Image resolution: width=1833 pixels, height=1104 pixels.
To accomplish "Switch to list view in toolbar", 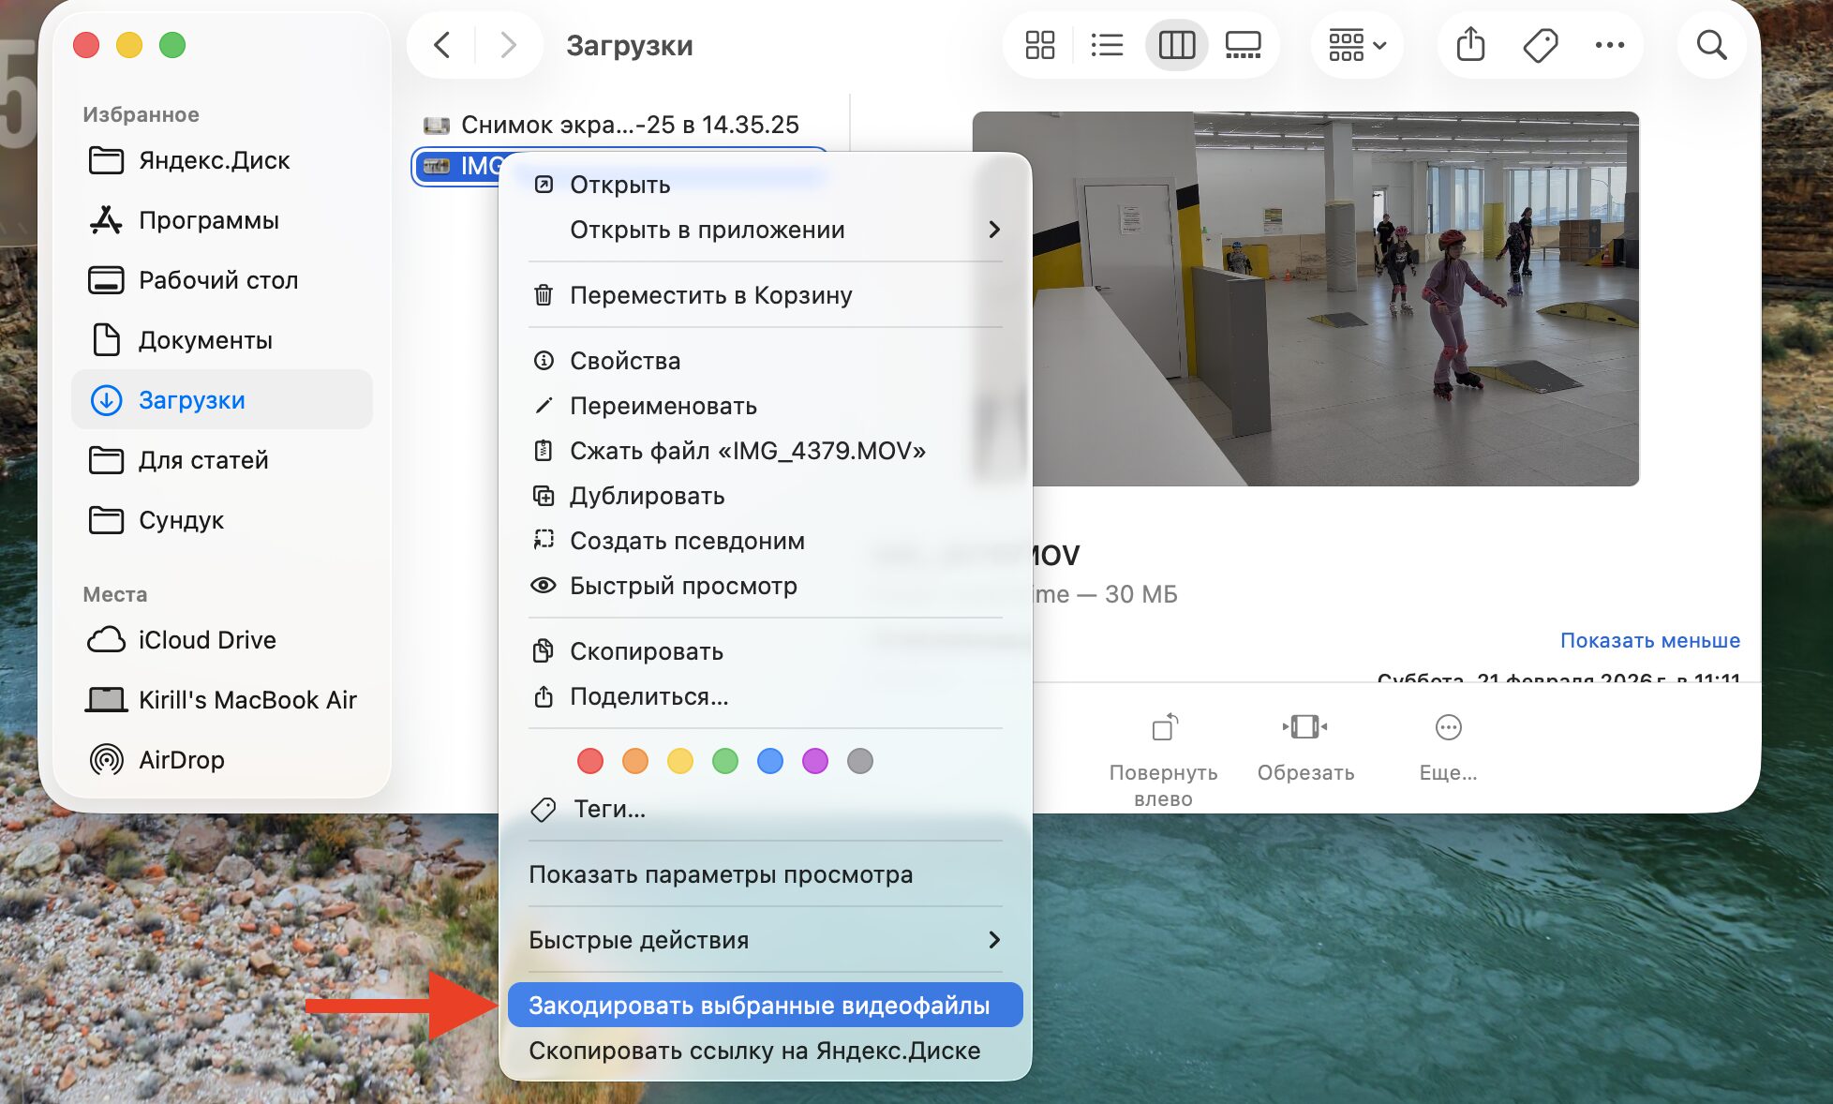I will pos(1107,44).
